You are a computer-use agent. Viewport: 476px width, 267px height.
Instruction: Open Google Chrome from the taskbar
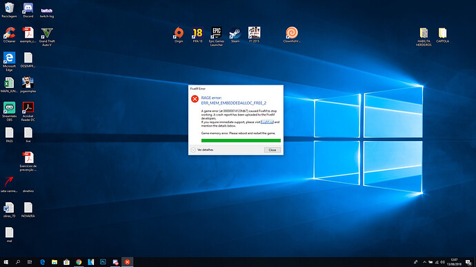79,262
